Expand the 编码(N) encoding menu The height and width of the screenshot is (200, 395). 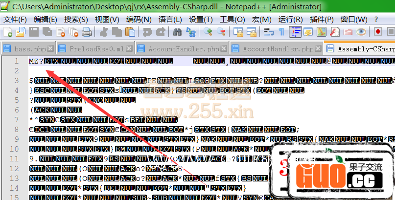139,20
